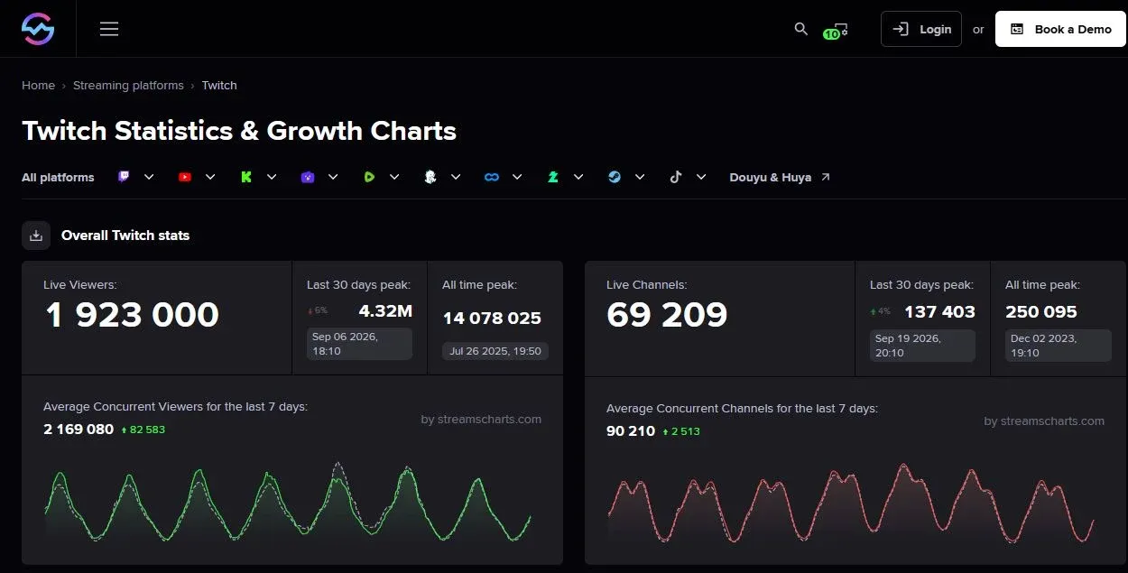Click the Streams Charts logo
Screen dimensions: 1128x573
38,29
